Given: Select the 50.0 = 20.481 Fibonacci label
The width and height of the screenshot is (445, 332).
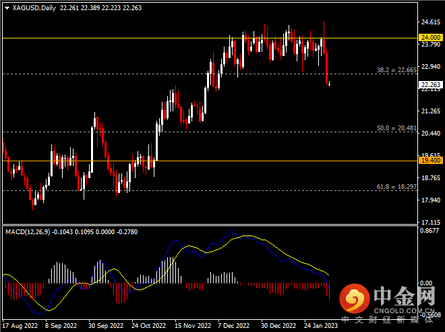Looking at the screenshot, I should (396, 128).
